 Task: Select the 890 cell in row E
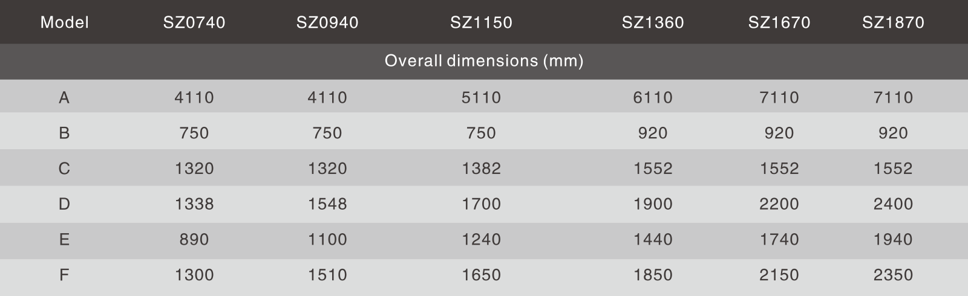194,239
